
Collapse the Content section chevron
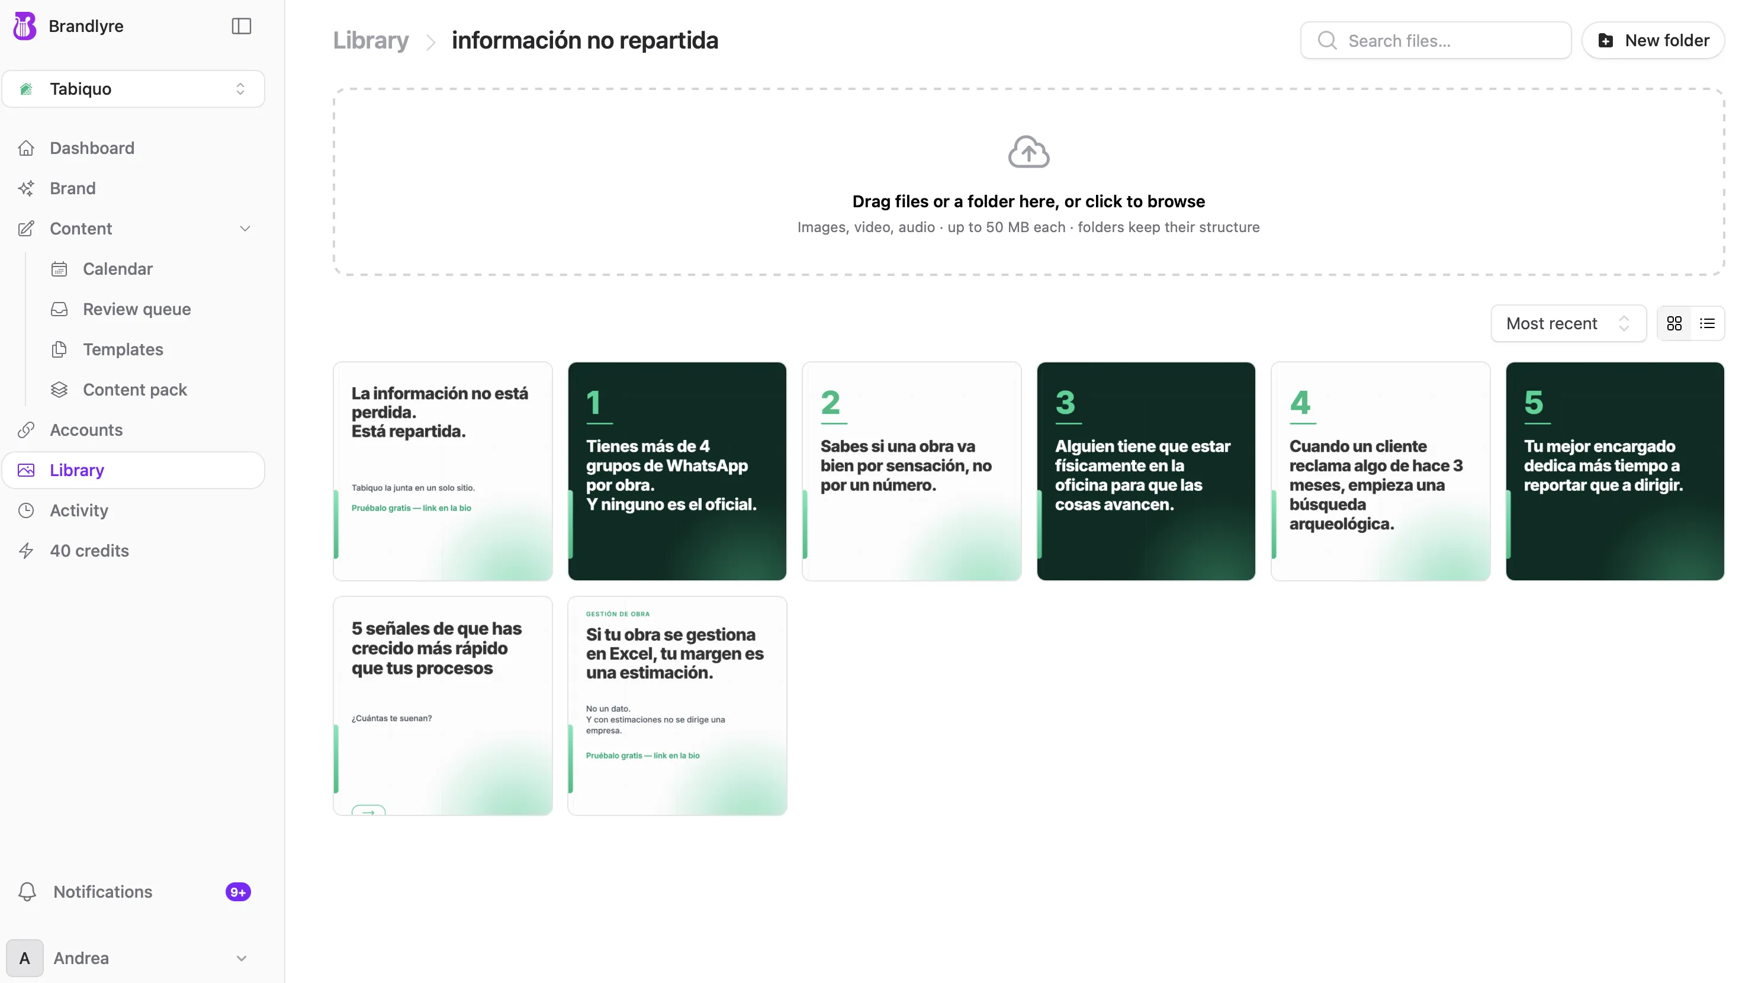pos(245,228)
